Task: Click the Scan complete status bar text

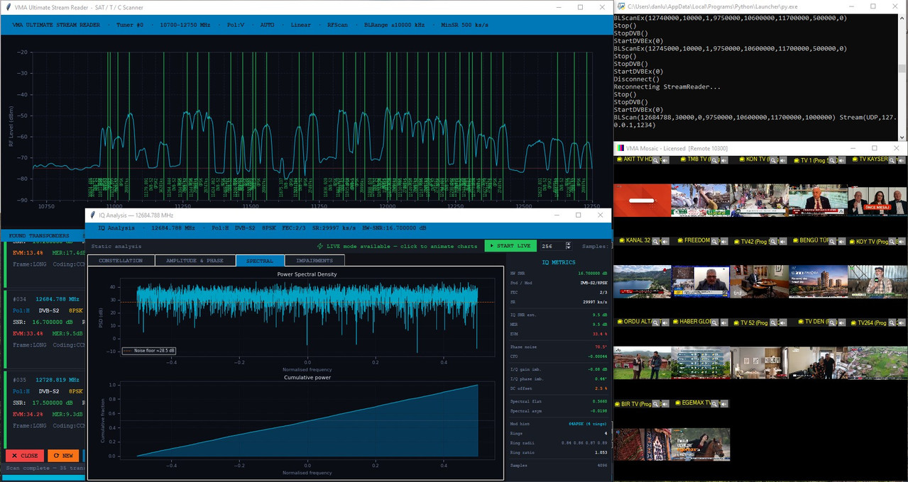Action: click(x=44, y=468)
